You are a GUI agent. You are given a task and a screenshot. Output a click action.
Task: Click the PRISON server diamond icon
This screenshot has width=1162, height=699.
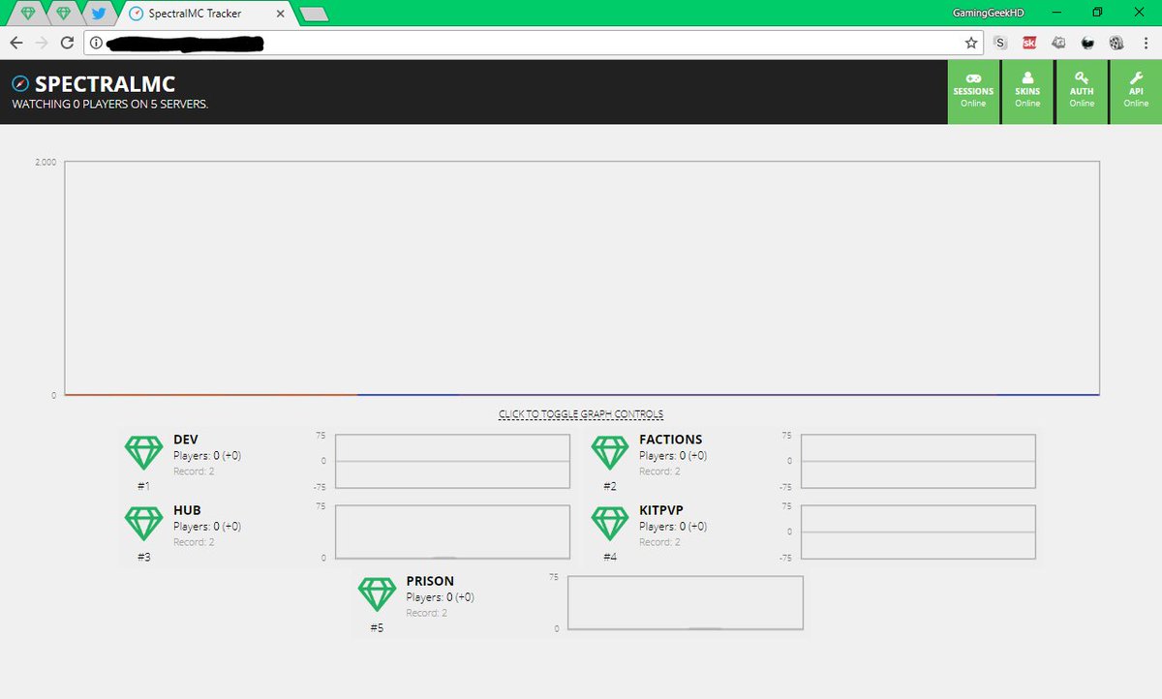coord(377,594)
